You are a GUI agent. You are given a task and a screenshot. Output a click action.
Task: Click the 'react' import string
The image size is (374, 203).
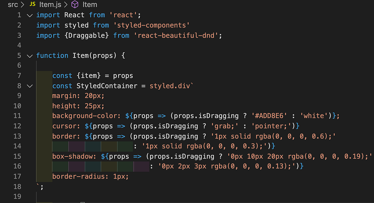[x=123, y=15]
